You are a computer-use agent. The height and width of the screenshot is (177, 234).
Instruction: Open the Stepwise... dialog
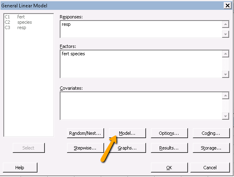tap(86, 148)
